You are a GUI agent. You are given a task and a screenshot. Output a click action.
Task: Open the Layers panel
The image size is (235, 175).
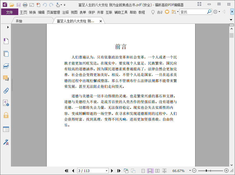[x=6, y=66]
